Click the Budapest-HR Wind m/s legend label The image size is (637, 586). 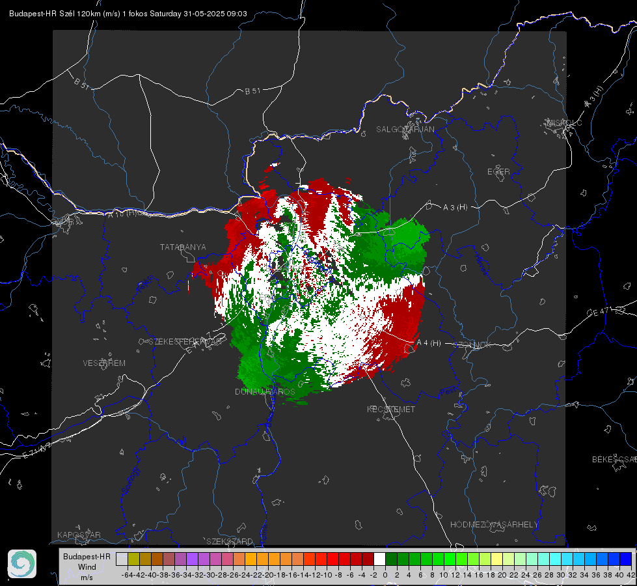coord(87,567)
